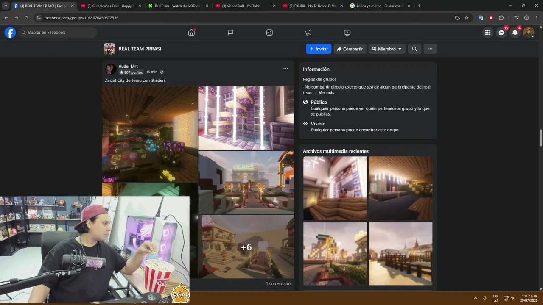This screenshot has width=543, height=305.
Task: Click the Invitar button
Action: point(319,49)
